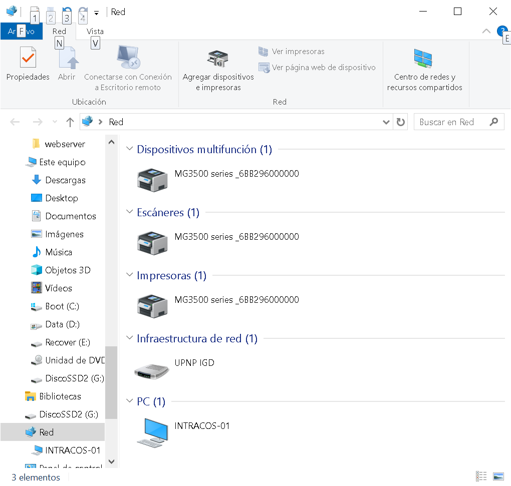Collapse the Impresoras group
Screen dimensions: 511x486
[129, 275]
